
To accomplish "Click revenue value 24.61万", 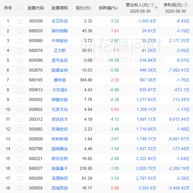I will tap(149, 31).
